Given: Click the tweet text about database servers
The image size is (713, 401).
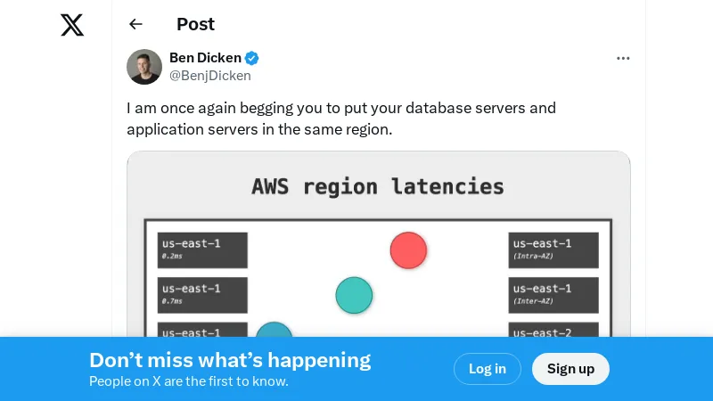Looking at the screenshot, I should [x=341, y=119].
